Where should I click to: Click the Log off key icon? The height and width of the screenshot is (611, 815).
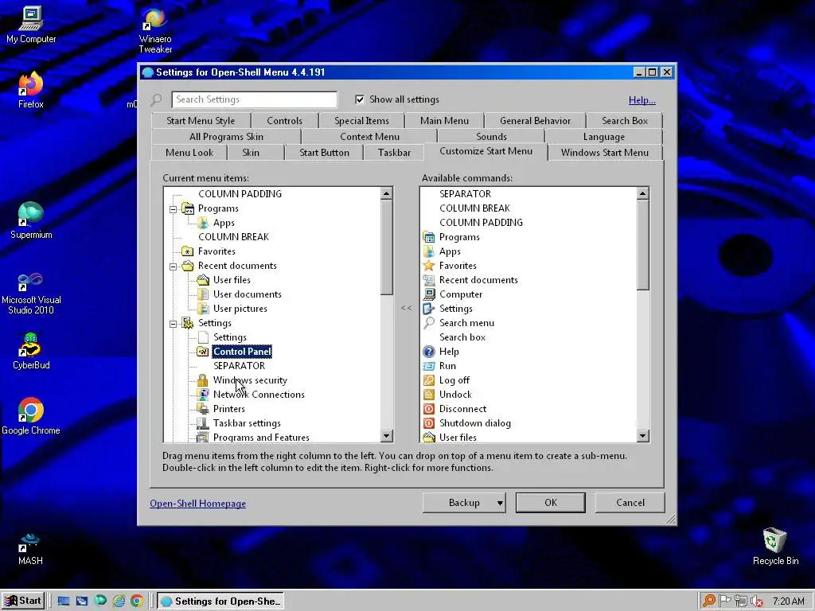[429, 380]
